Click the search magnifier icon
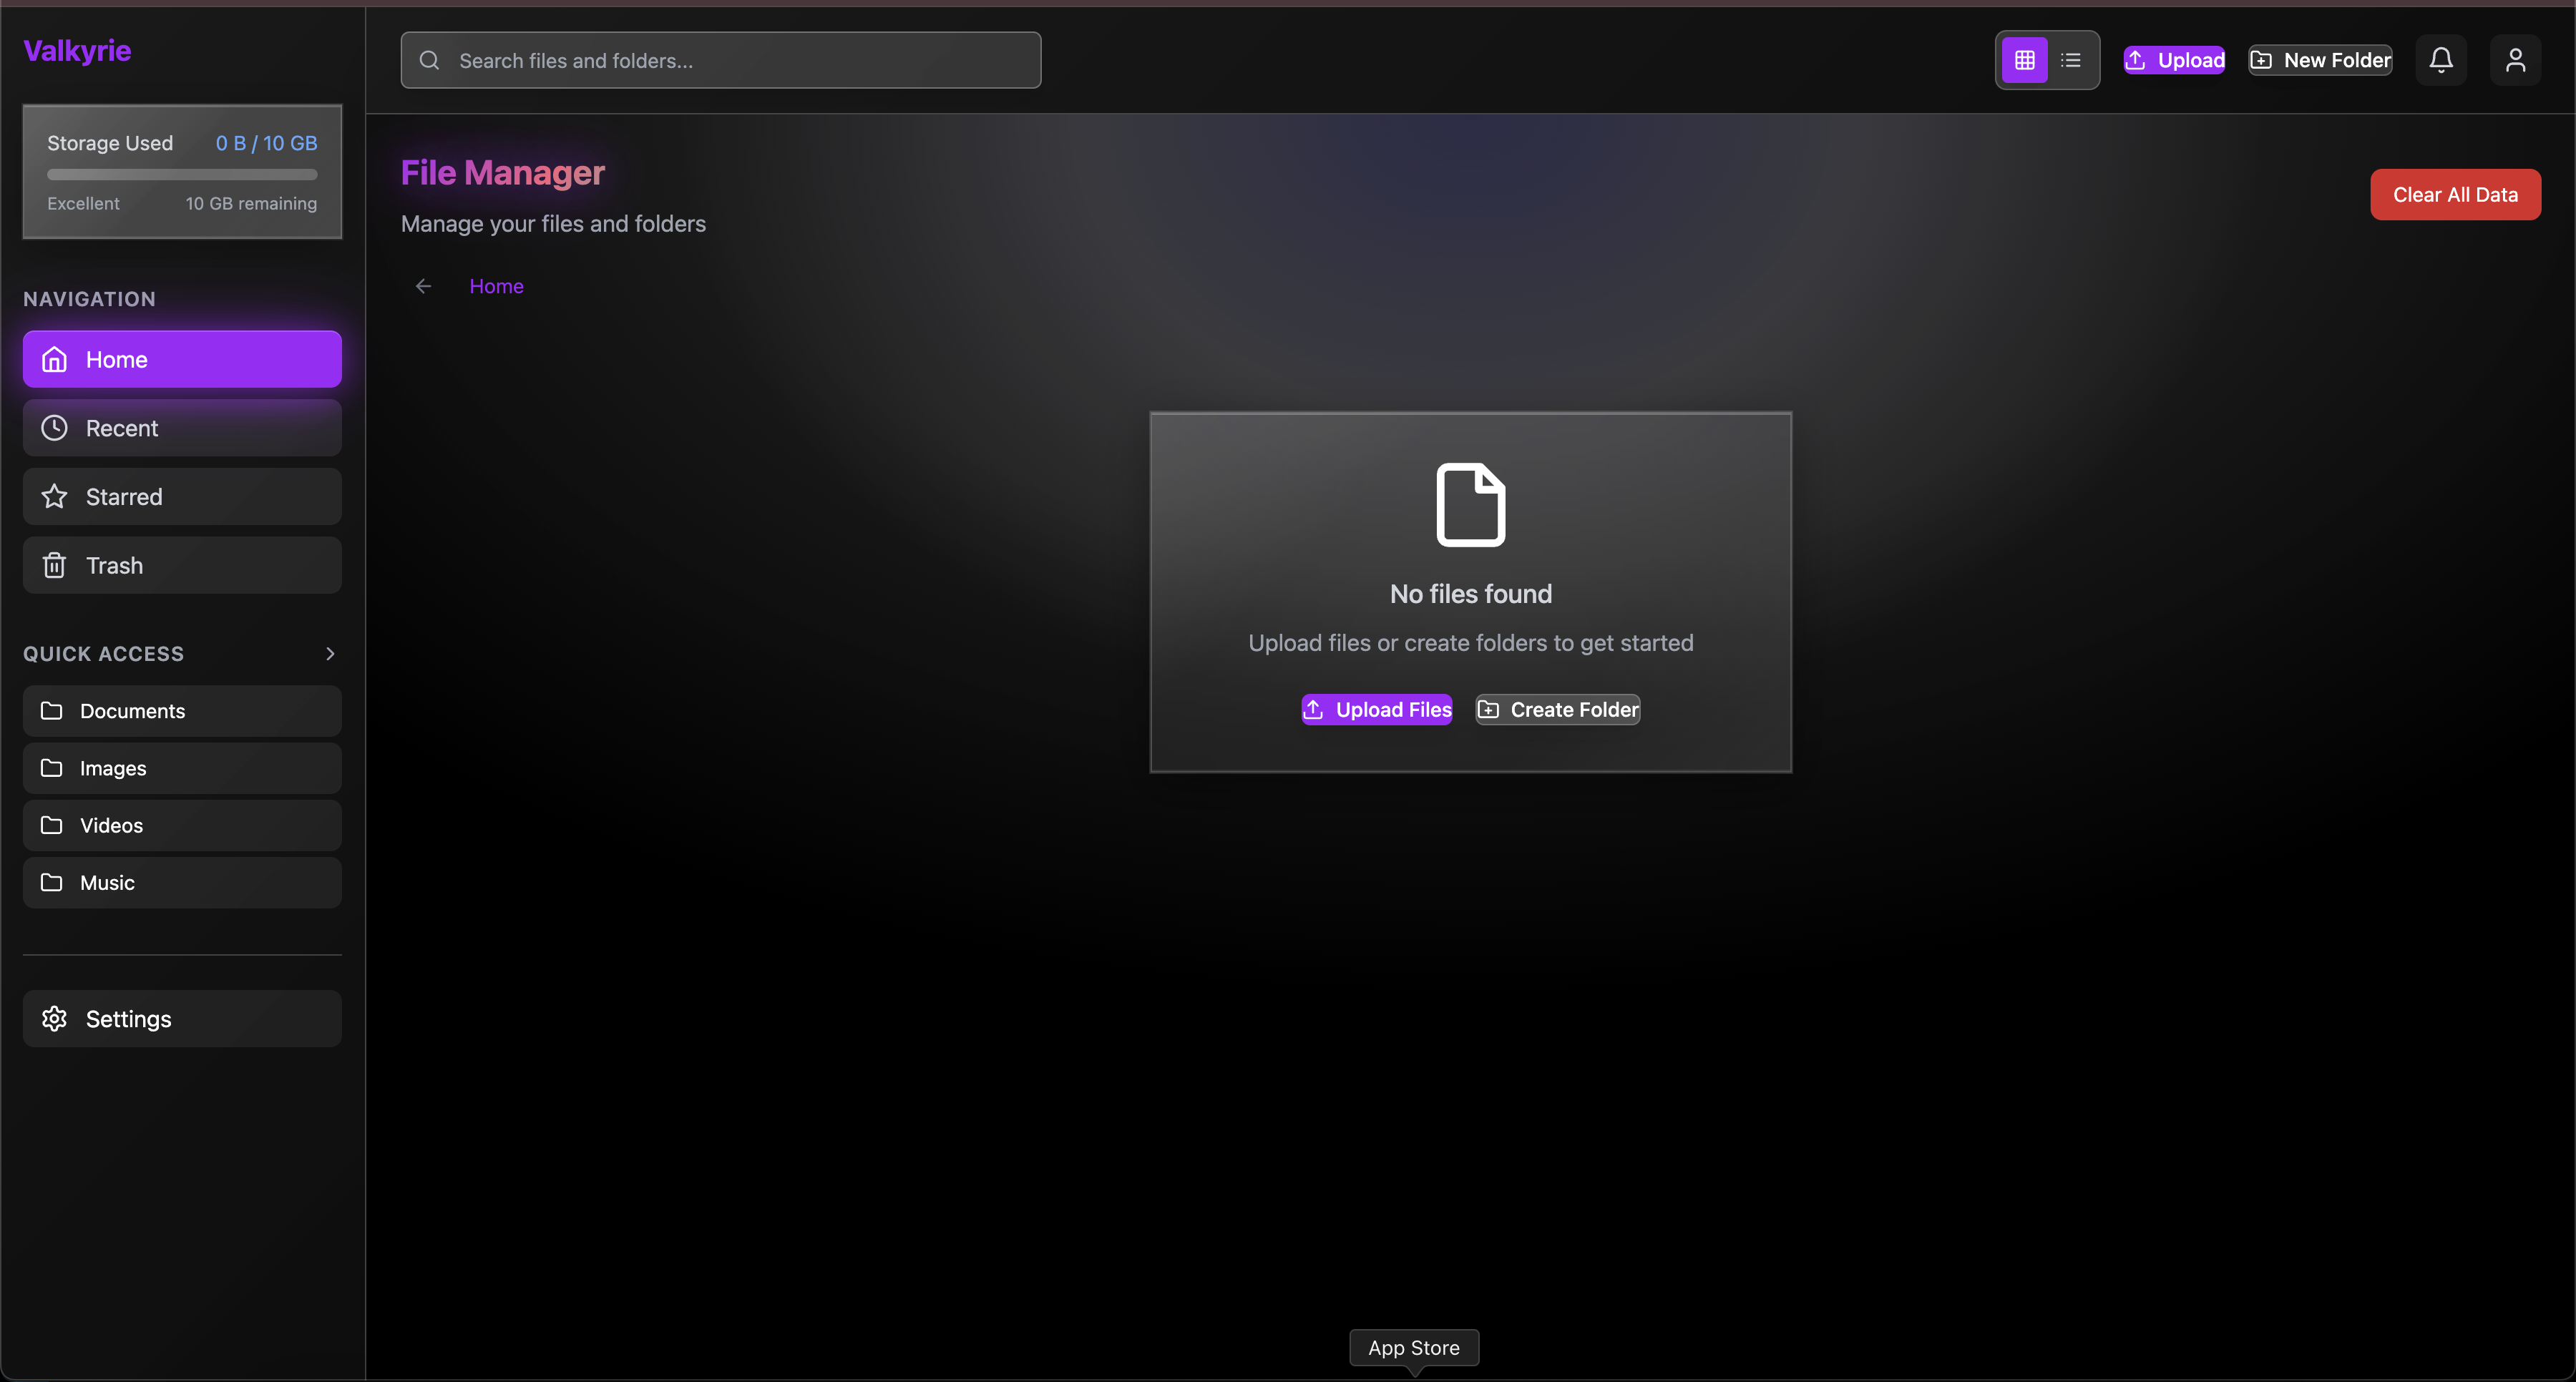Viewport: 2576px width, 1382px height. coord(429,60)
